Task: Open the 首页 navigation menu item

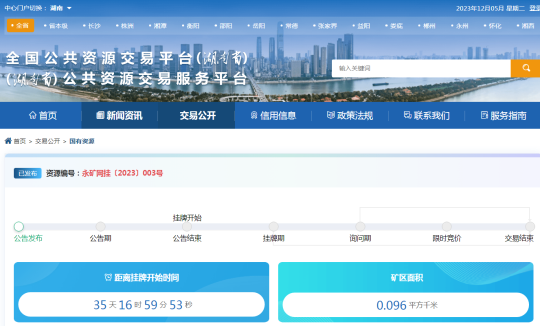Action: [43, 115]
